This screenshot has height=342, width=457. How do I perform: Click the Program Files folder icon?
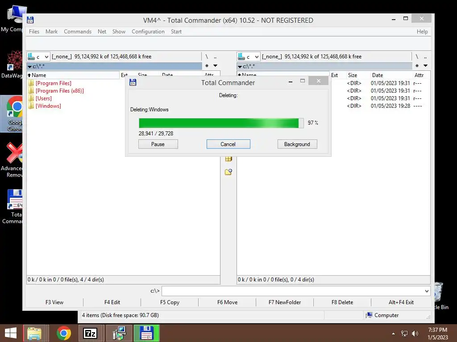pos(31,83)
